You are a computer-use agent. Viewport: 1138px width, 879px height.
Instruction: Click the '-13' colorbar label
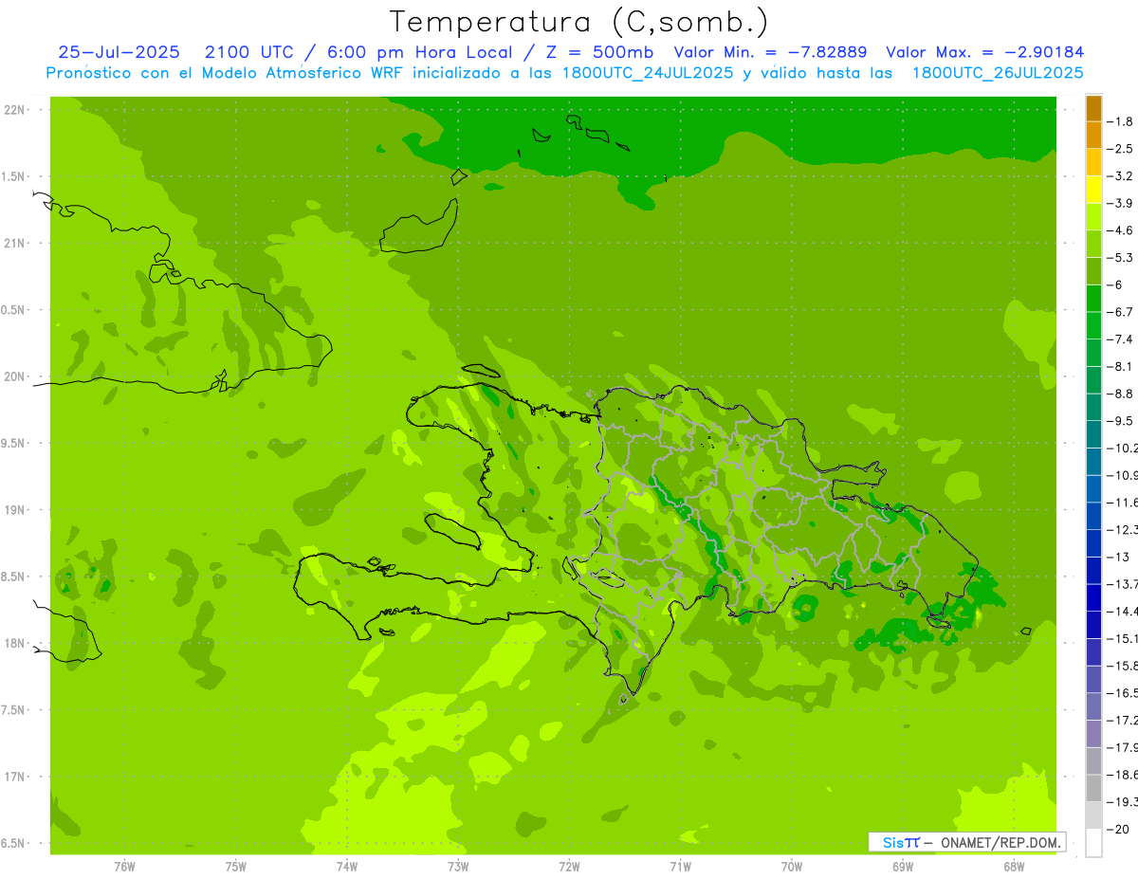coord(1120,557)
